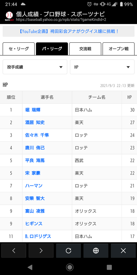This screenshot has height=275, width=137.
Task: Tap the Android back triangle button
Action: [x=30, y=267]
